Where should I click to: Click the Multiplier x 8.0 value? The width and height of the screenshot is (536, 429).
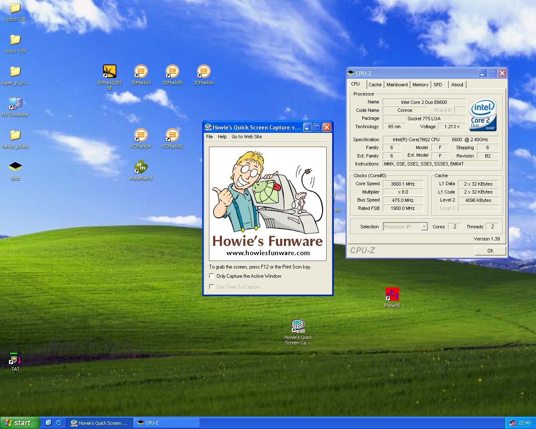[403, 192]
